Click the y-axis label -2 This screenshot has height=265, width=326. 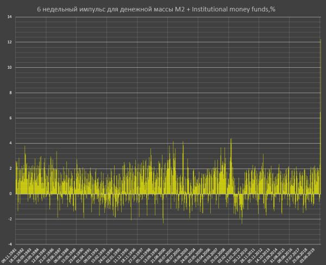[10, 219]
